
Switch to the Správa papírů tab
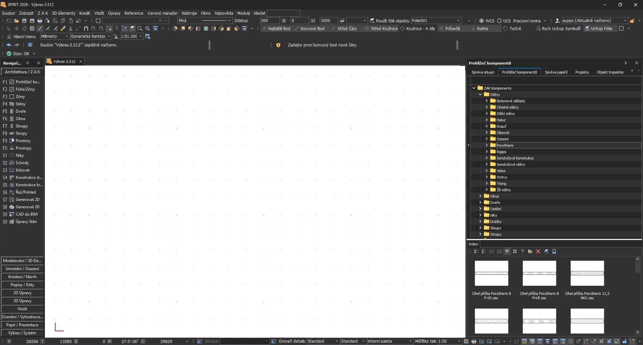(556, 72)
